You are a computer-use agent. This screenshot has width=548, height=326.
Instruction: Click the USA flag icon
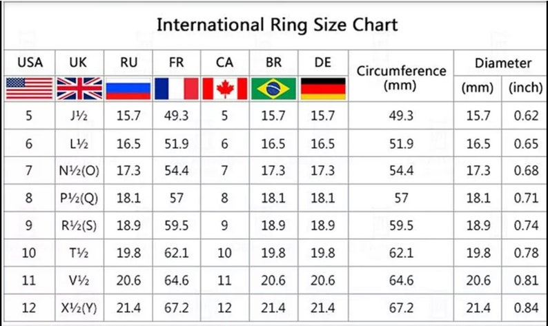click(x=30, y=88)
